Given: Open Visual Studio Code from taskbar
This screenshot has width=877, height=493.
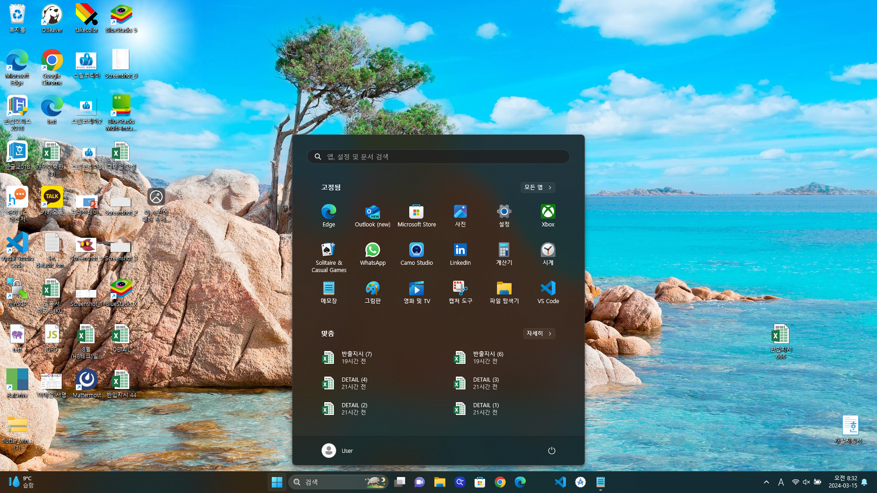Looking at the screenshot, I should [560, 482].
